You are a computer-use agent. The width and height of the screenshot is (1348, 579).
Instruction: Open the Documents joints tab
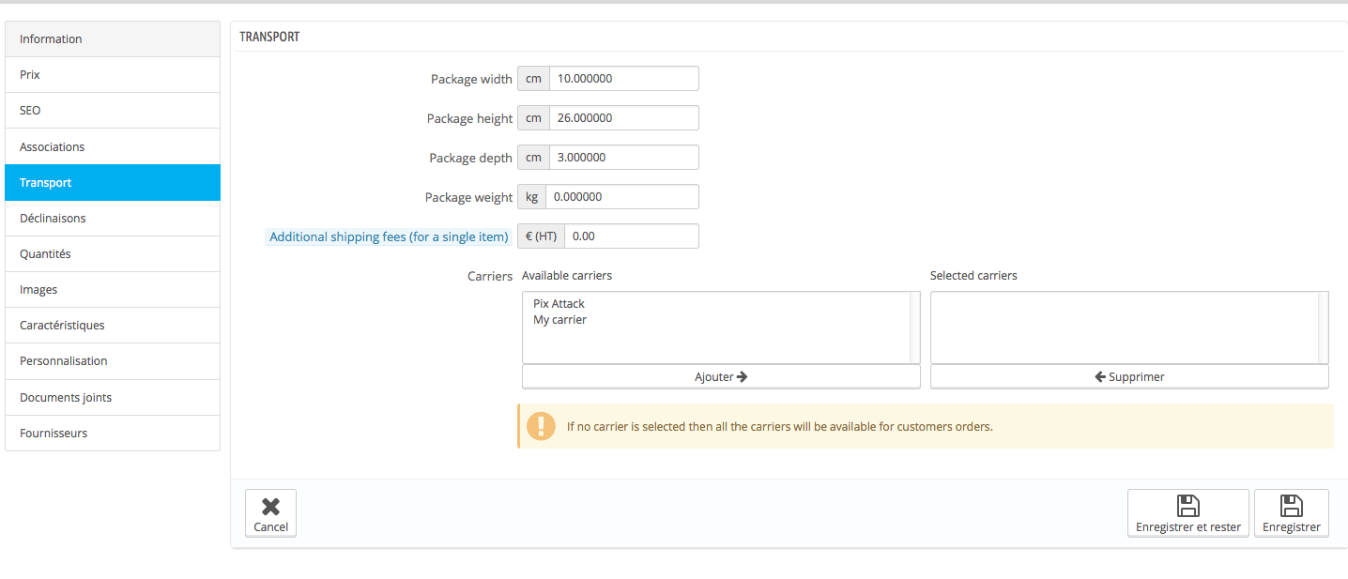pos(113,397)
